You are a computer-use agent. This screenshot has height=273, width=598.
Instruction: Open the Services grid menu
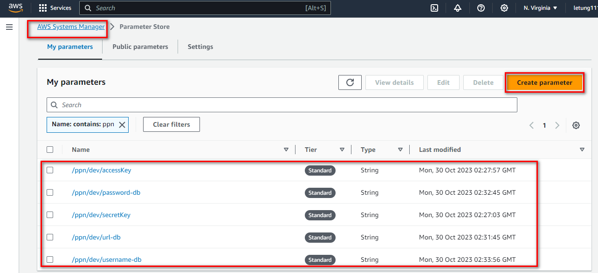pyautogui.click(x=55, y=8)
